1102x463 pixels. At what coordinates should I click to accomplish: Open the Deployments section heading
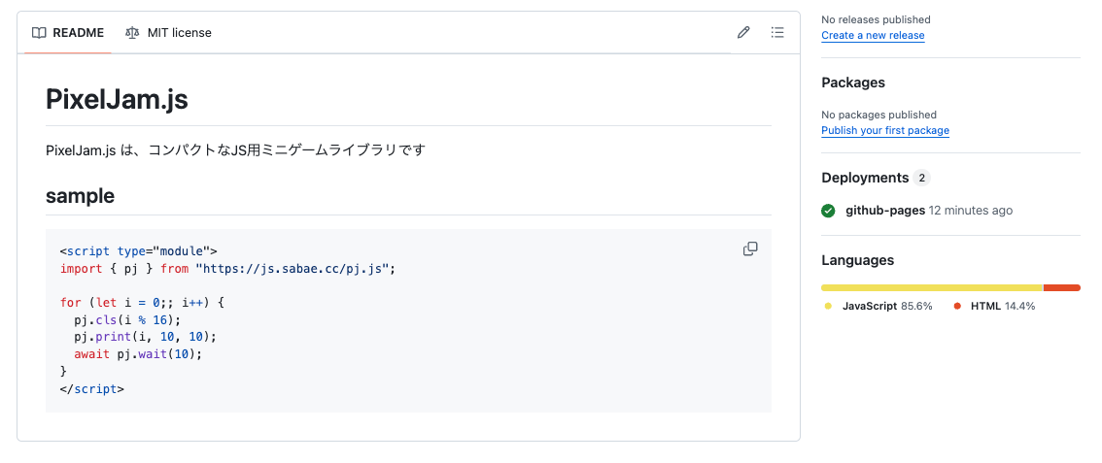(x=865, y=178)
